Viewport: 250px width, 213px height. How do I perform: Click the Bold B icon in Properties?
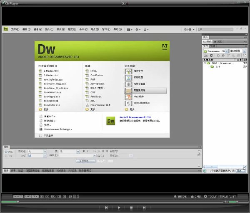(84, 151)
